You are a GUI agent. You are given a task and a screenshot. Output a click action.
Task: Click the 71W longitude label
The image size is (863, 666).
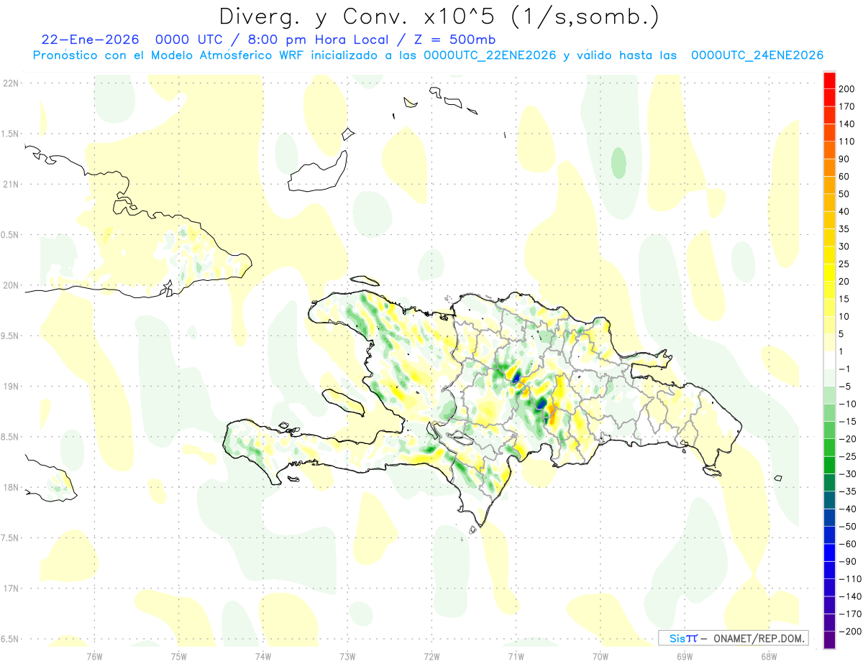[x=516, y=656]
